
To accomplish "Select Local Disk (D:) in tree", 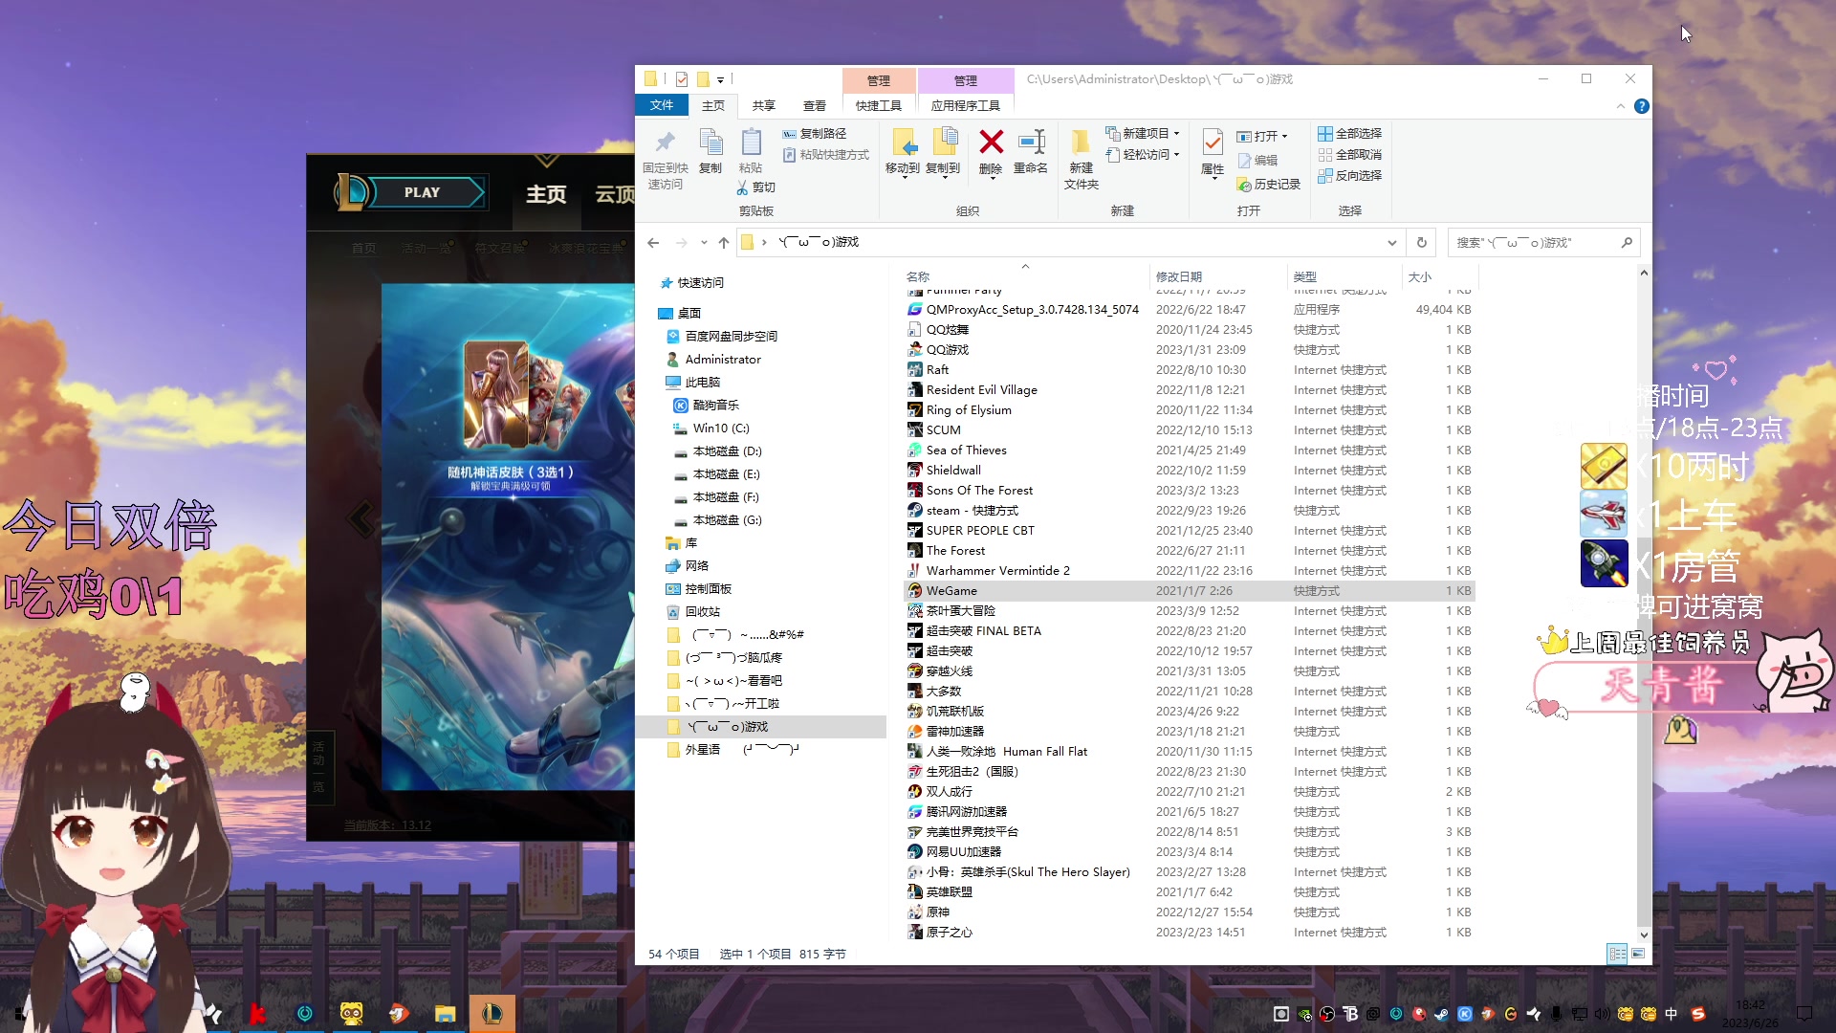I will tap(727, 451).
